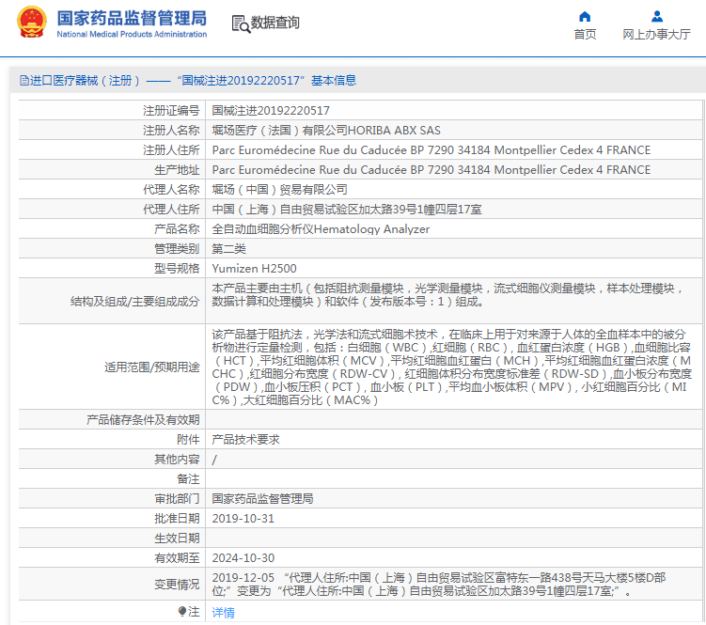The image size is (706, 625).
Task: Click the 国家药品监督管理局 site title
Action: click(x=132, y=17)
